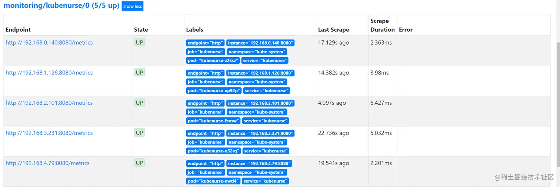Select the '17.129s ago' last scrape value
Viewport: 560px width, 187px height.
(x=334, y=43)
